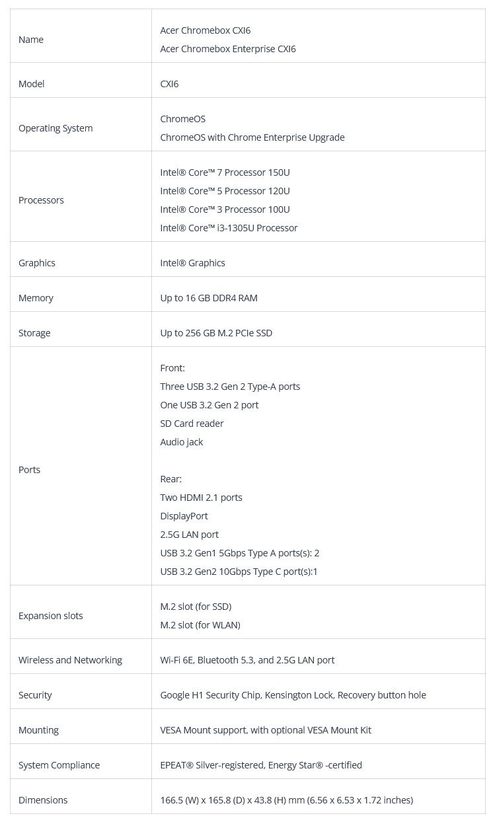Click "ChromeOS with Chrome Enterprise Upgrade" text
This screenshot has height=820, width=495.
pos(252,137)
